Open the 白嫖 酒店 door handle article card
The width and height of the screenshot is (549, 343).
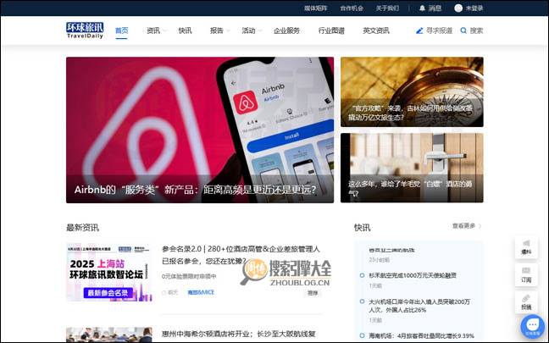[412, 168]
